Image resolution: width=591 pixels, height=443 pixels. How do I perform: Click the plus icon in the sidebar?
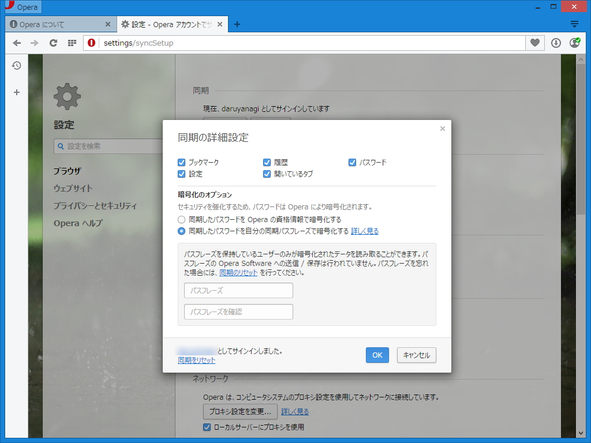pyautogui.click(x=16, y=91)
